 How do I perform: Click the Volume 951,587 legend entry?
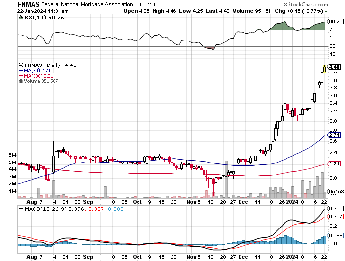(41, 81)
